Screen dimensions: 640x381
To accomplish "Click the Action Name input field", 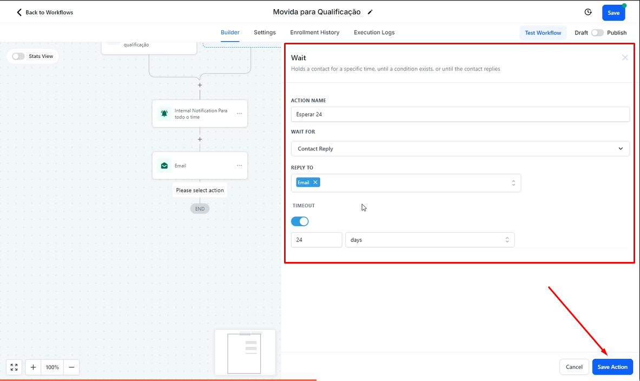I will pos(460,114).
